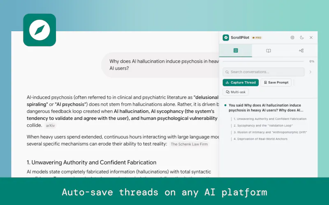
Task: Switch to the open-book library tab
Action: tap(269, 50)
